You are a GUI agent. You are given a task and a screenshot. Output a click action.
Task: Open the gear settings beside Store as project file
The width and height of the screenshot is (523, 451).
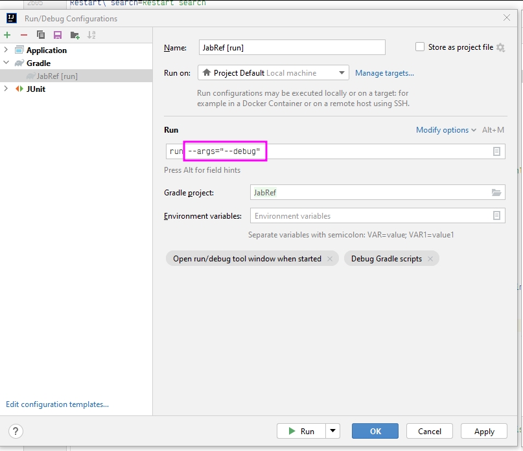pyautogui.click(x=500, y=47)
